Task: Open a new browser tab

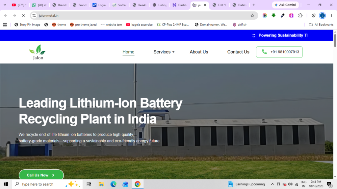Action: pyautogui.click(x=254, y=5)
